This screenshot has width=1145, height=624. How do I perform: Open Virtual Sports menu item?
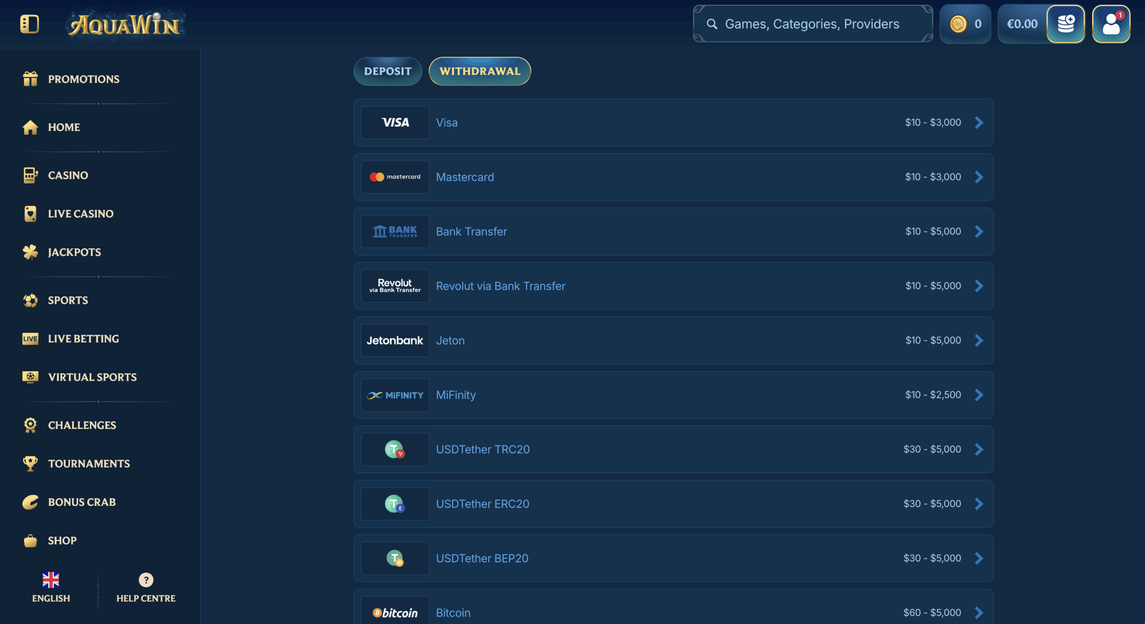pos(93,377)
